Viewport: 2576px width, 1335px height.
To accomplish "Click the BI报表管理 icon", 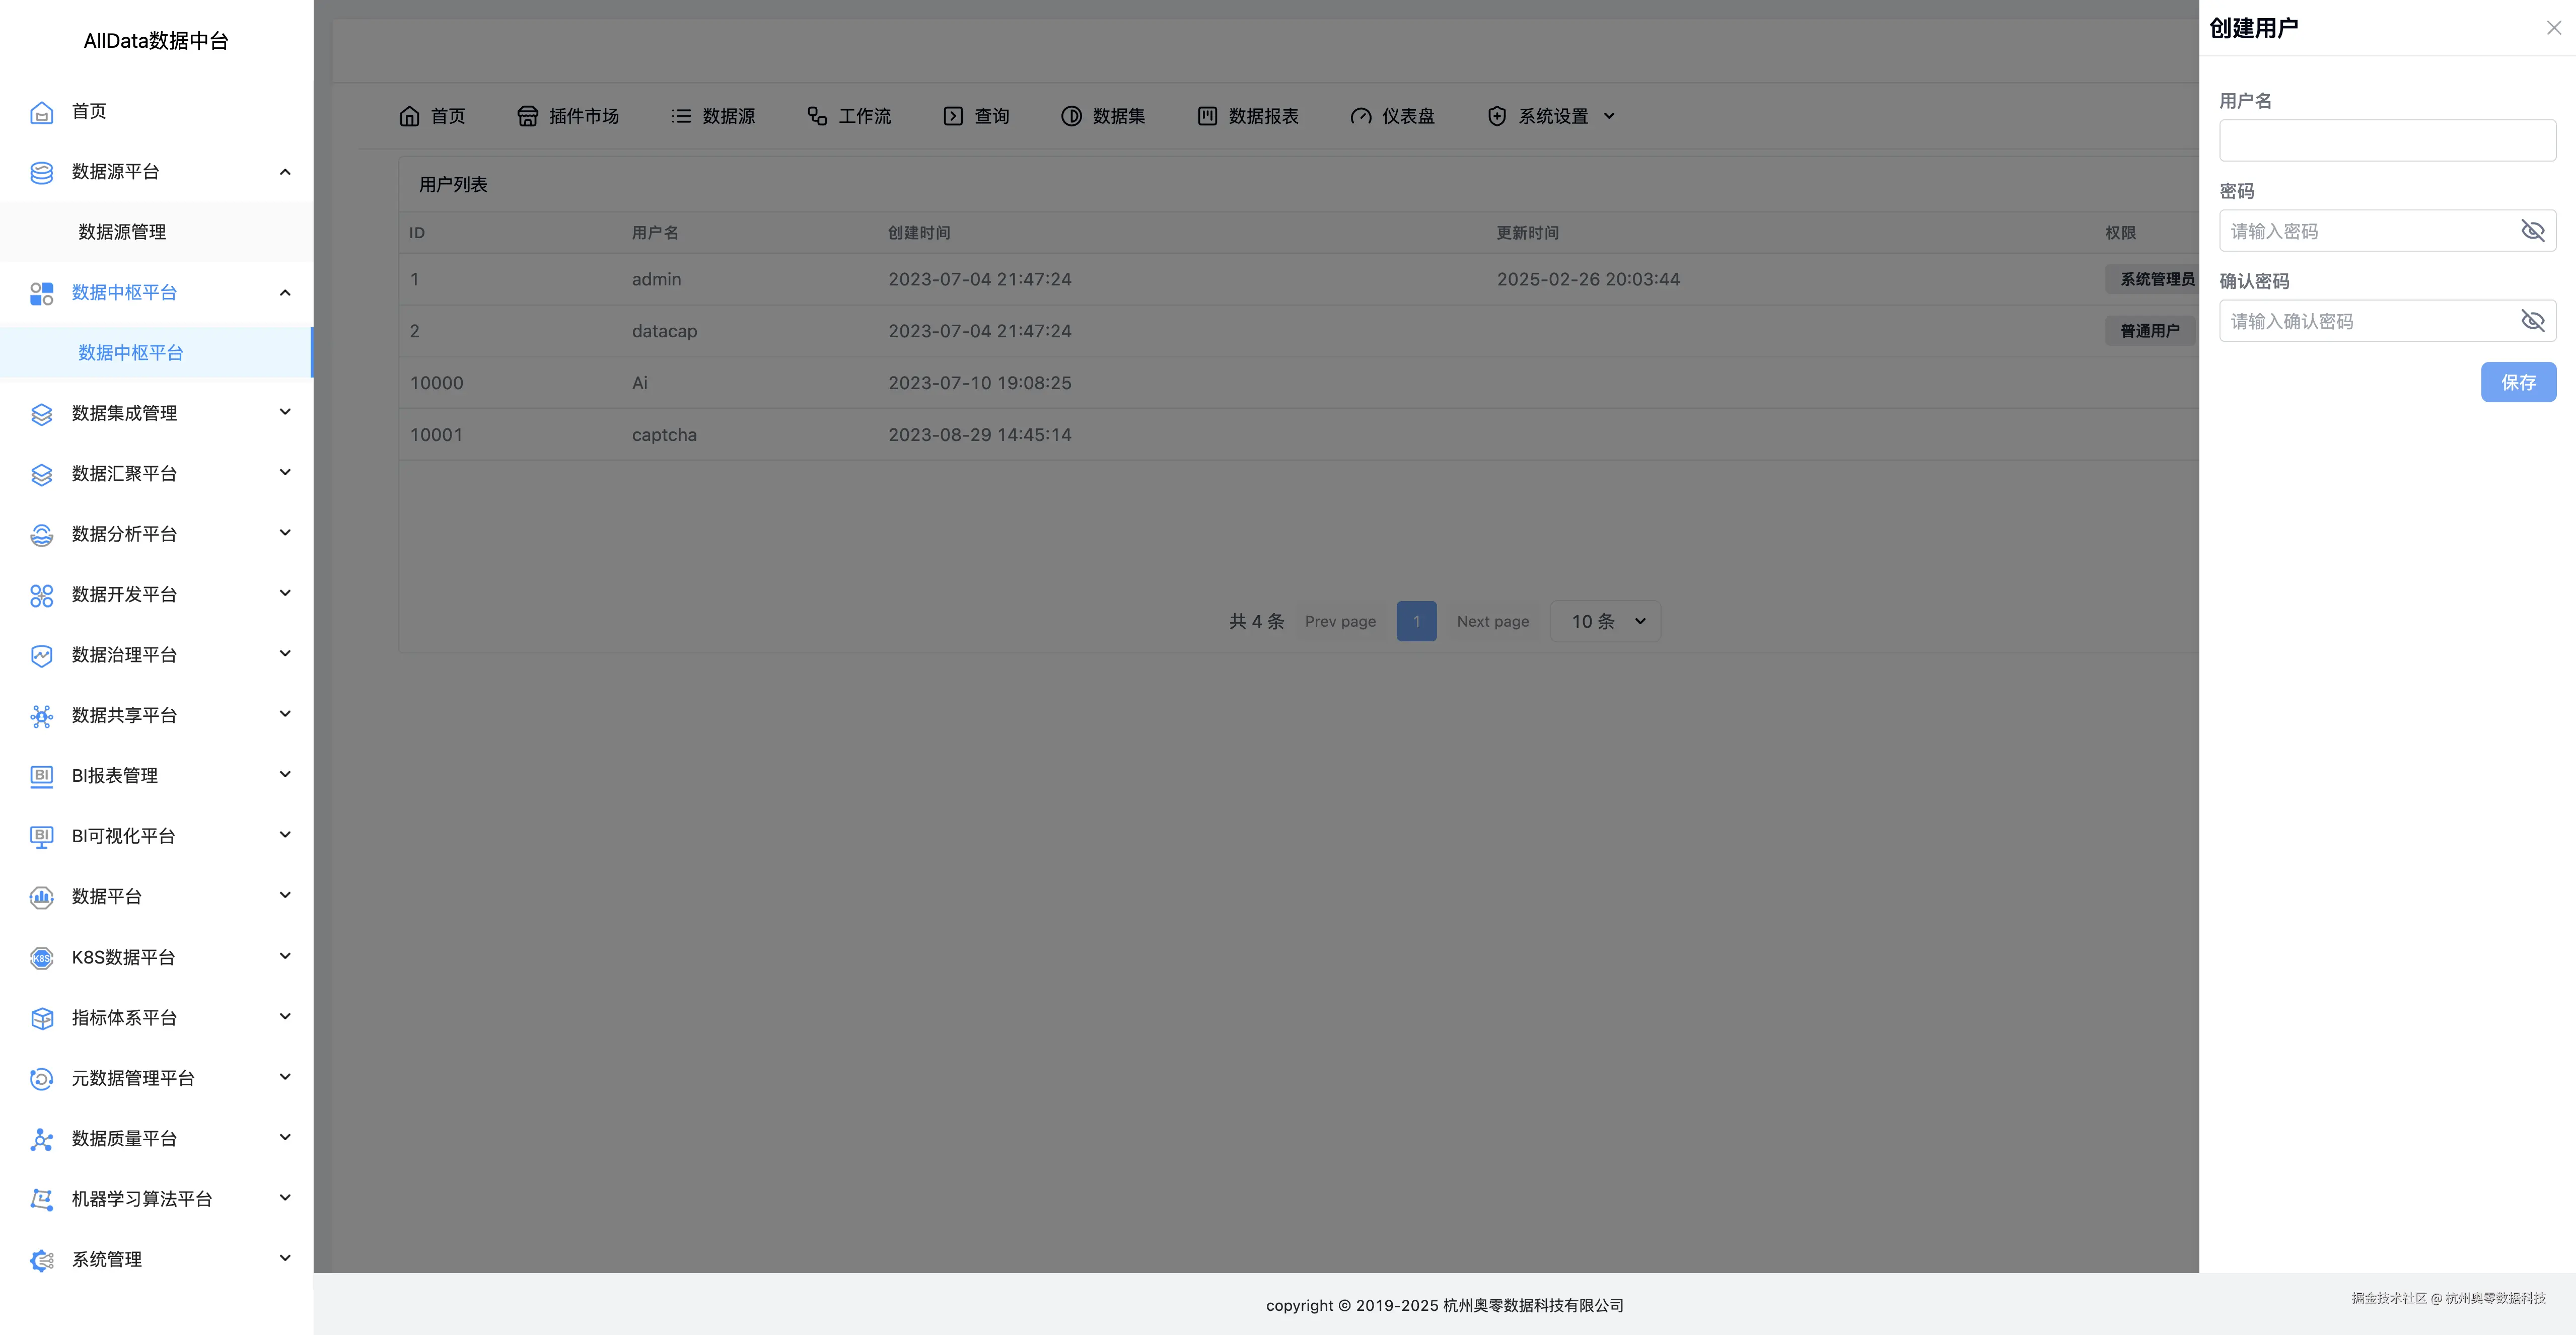I will pos(41,776).
